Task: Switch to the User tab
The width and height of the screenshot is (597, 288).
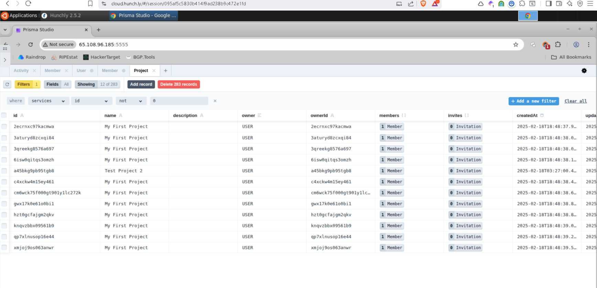Action: pos(81,71)
